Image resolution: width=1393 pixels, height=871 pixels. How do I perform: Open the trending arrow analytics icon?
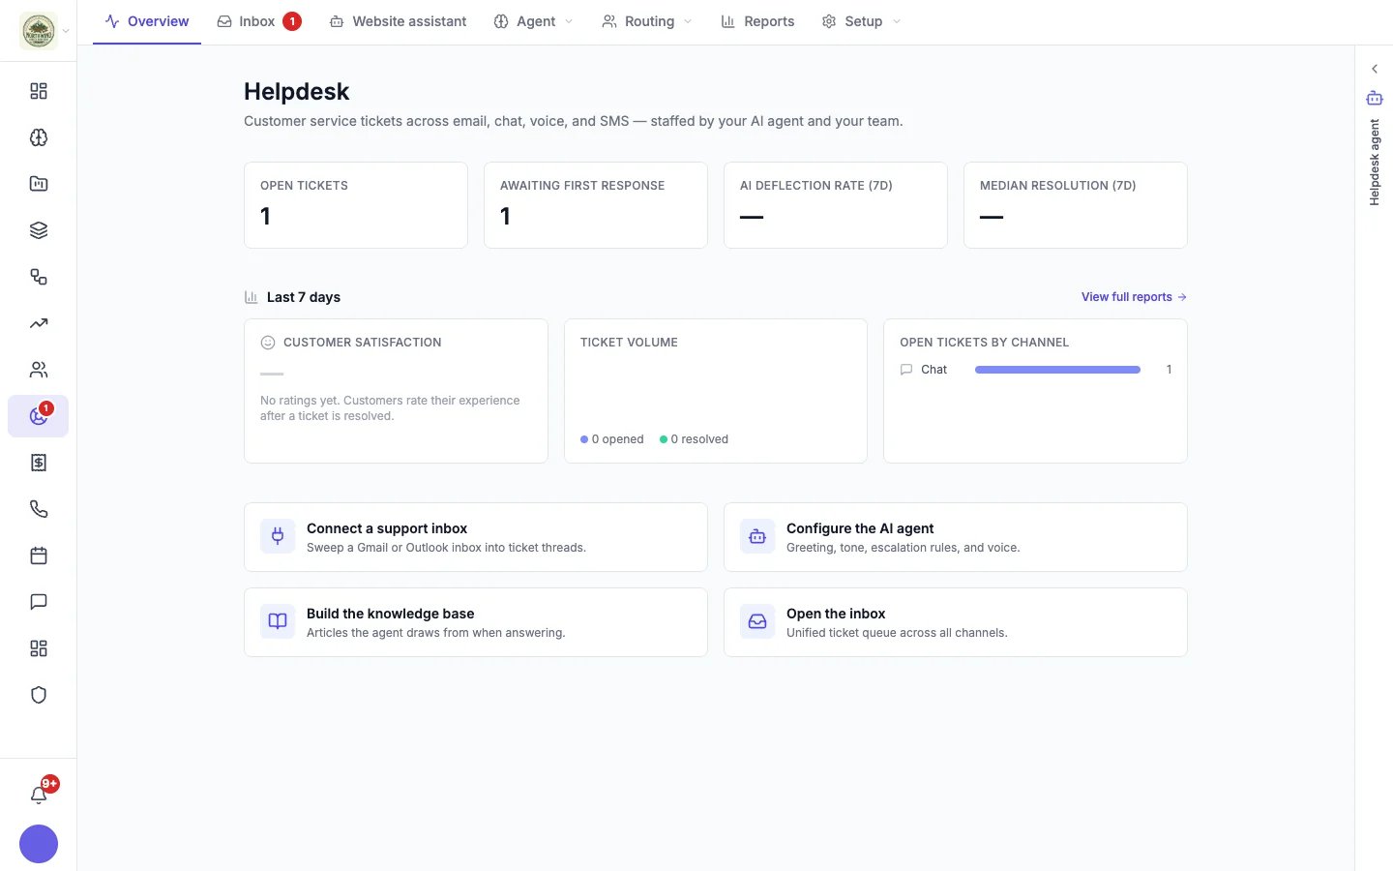(39, 323)
